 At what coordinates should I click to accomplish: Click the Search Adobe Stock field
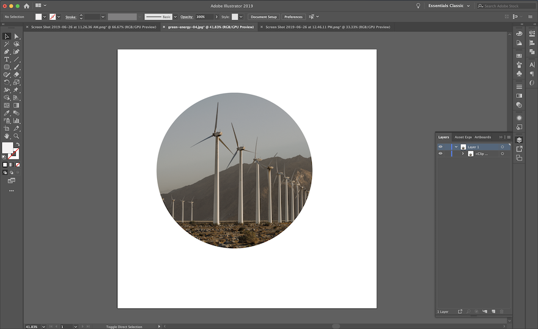pyautogui.click(x=504, y=6)
